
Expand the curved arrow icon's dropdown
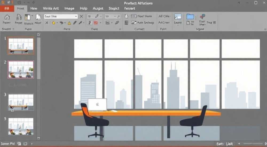[x=65, y=23]
